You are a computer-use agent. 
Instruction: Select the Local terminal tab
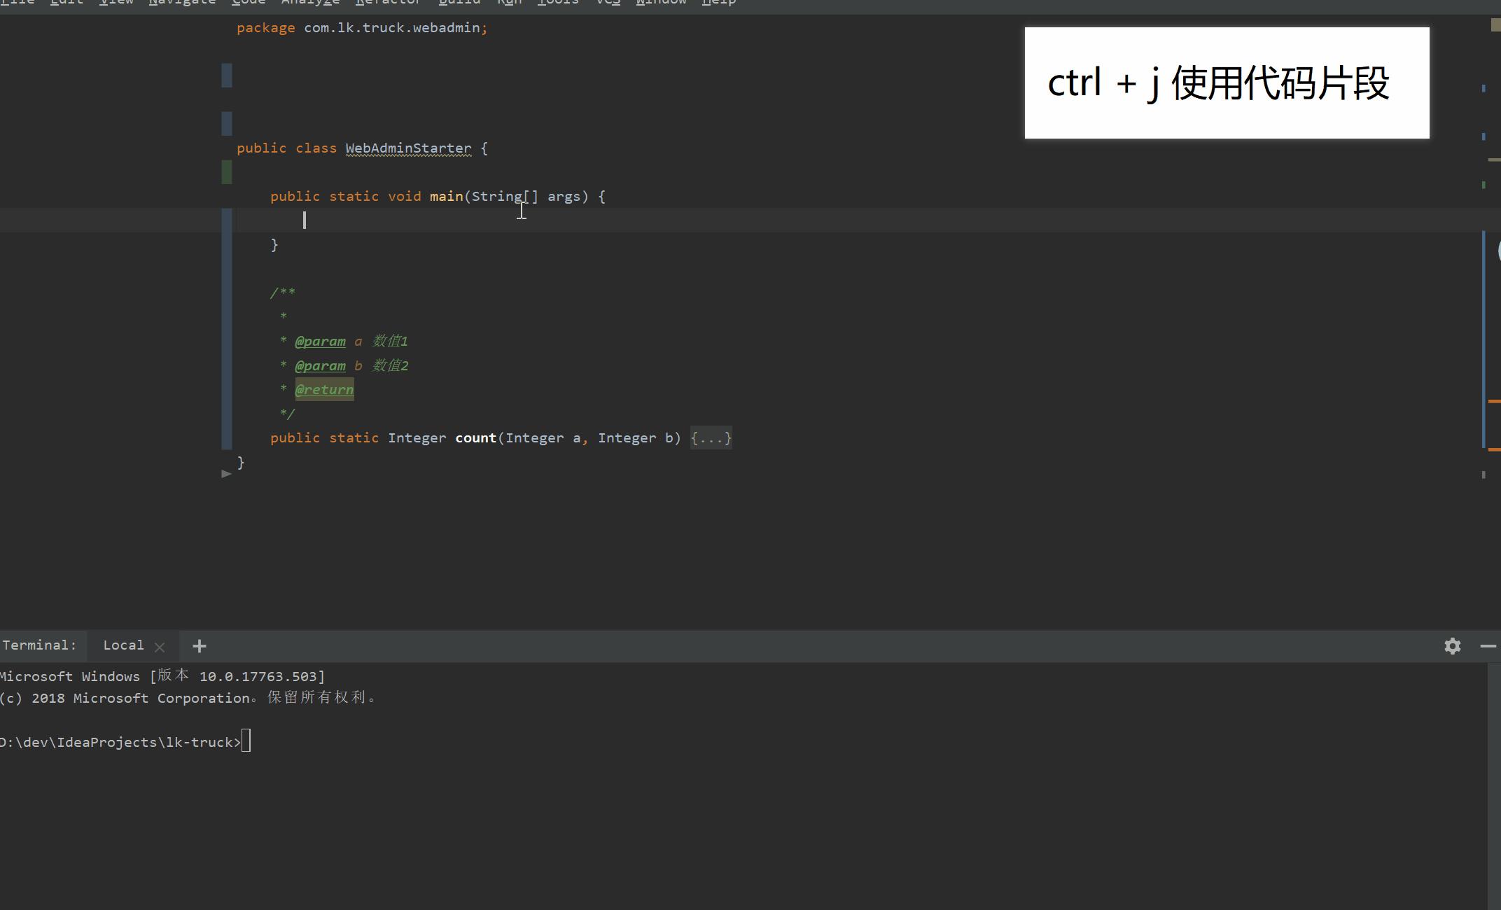coord(123,645)
